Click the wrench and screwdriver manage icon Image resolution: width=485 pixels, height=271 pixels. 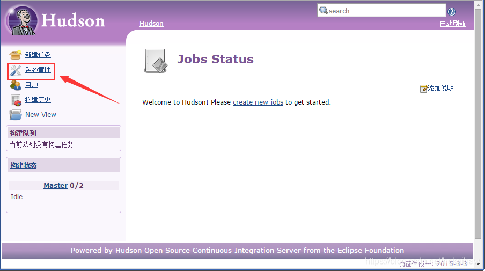pos(16,70)
